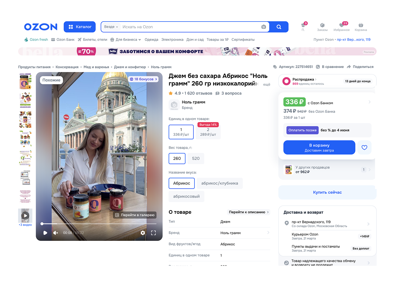Open the +3 видео link
Image resolution: width=396 pixels, height=285 pixels.
click(x=25, y=225)
